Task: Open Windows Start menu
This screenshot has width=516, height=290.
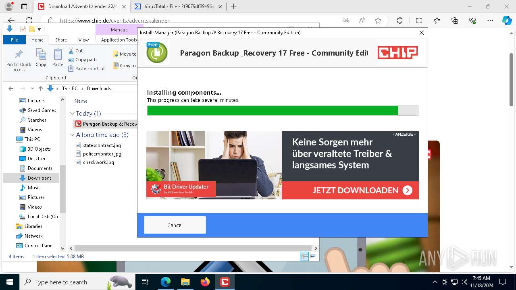Action: pyautogui.click(x=9, y=282)
